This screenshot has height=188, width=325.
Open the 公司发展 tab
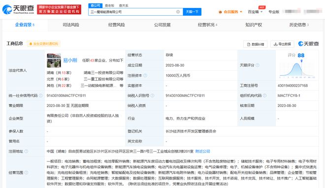tap(162, 25)
